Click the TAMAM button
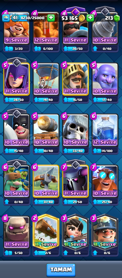This screenshot has width=122, height=278. point(61,270)
